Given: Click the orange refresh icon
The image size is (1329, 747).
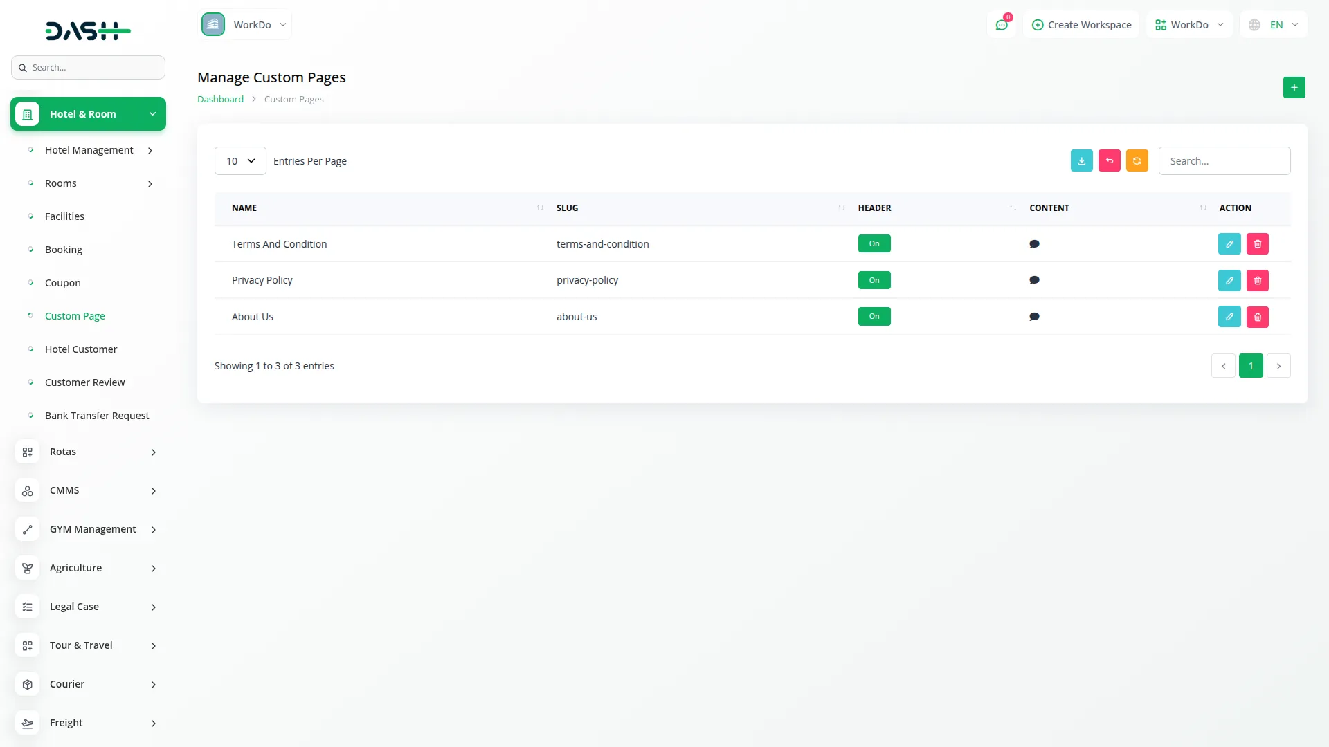Looking at the screenshot, I should [x=1137, y=160].
